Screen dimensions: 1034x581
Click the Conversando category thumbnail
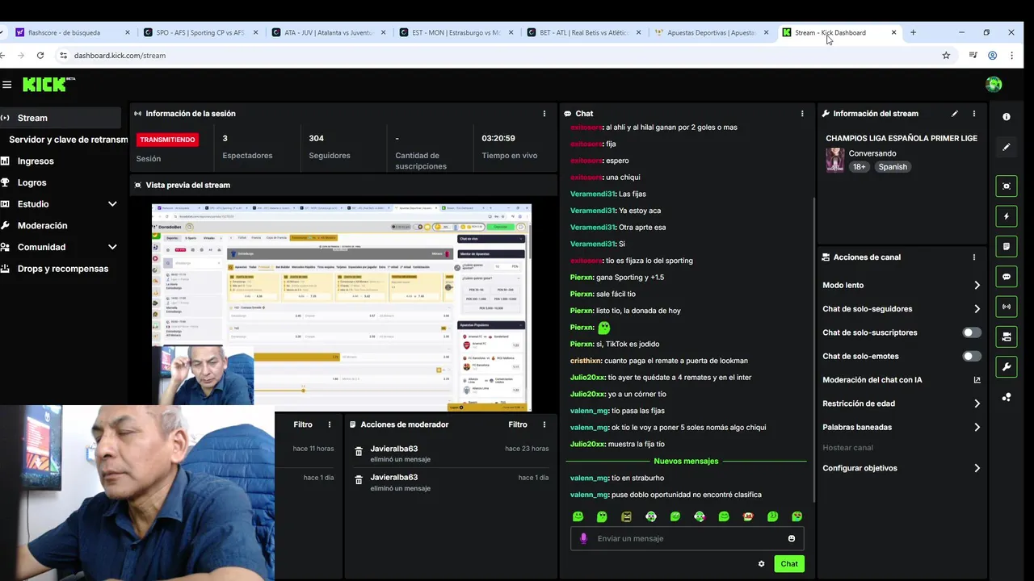point(834,160)
